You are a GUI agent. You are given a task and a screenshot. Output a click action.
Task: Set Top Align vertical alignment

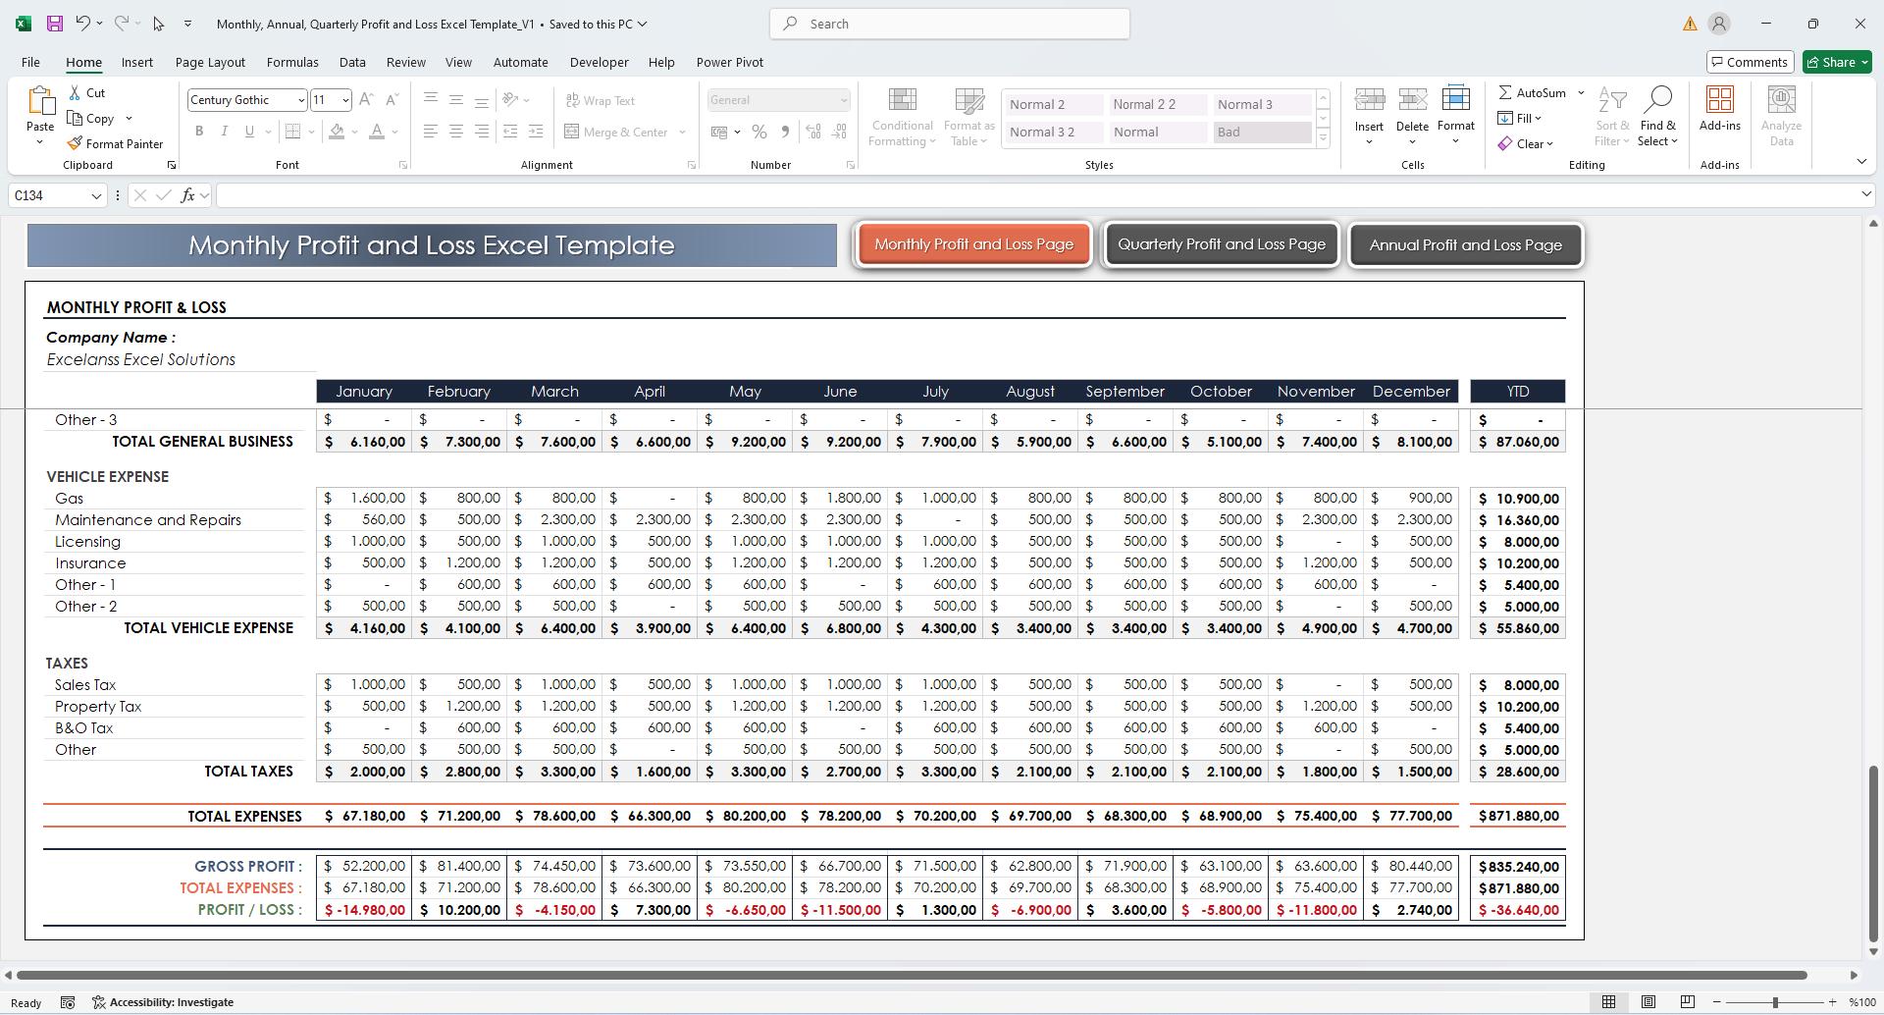(x=430, y=99)
